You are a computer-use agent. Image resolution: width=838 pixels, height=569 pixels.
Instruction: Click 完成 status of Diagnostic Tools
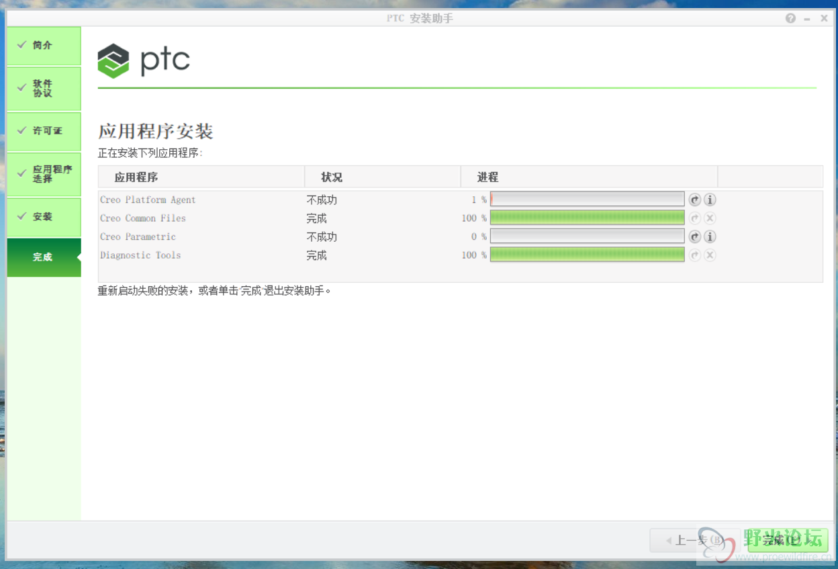(x=316, y=255)
